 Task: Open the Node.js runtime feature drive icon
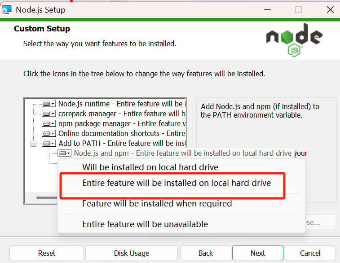tap(49, 104)
